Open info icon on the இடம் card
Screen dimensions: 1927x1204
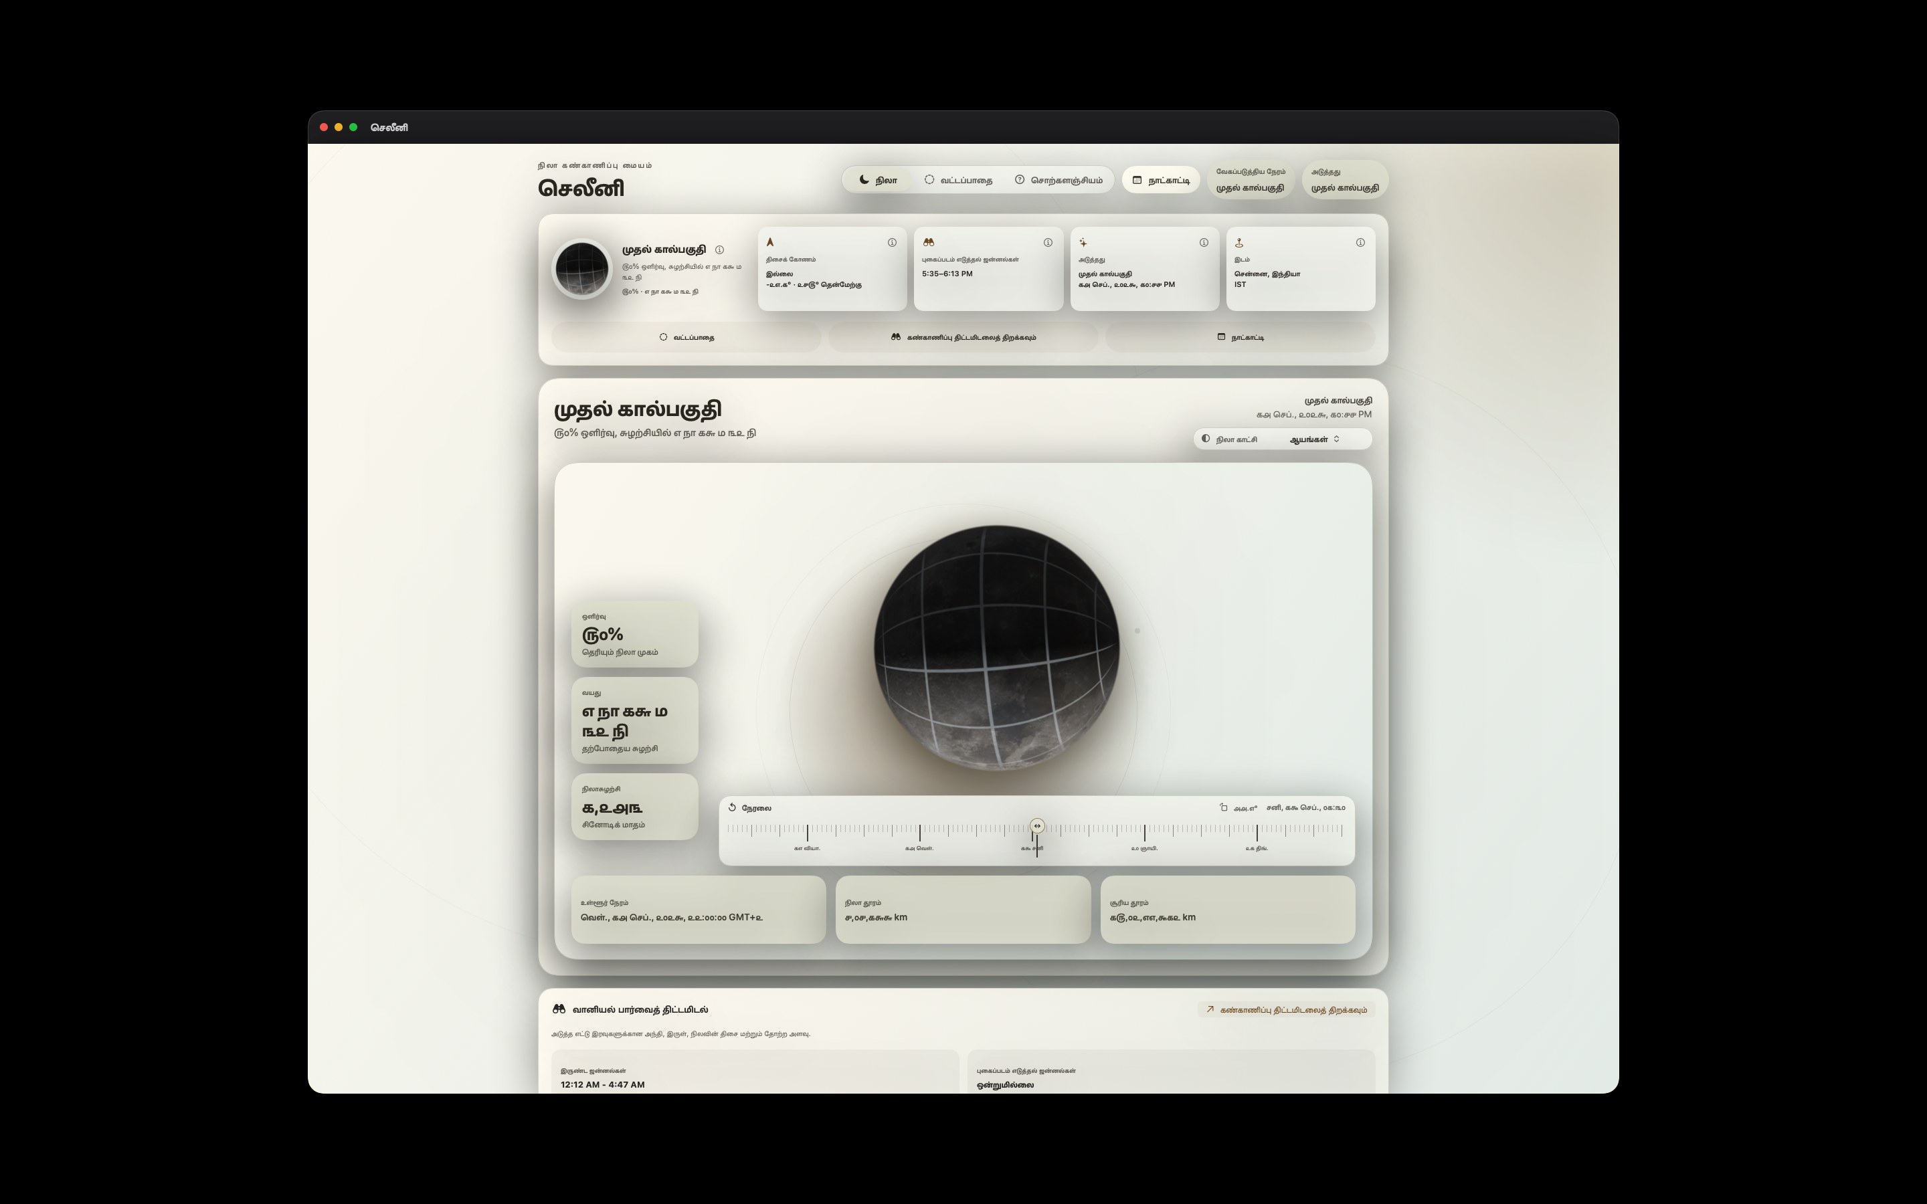1360,243
